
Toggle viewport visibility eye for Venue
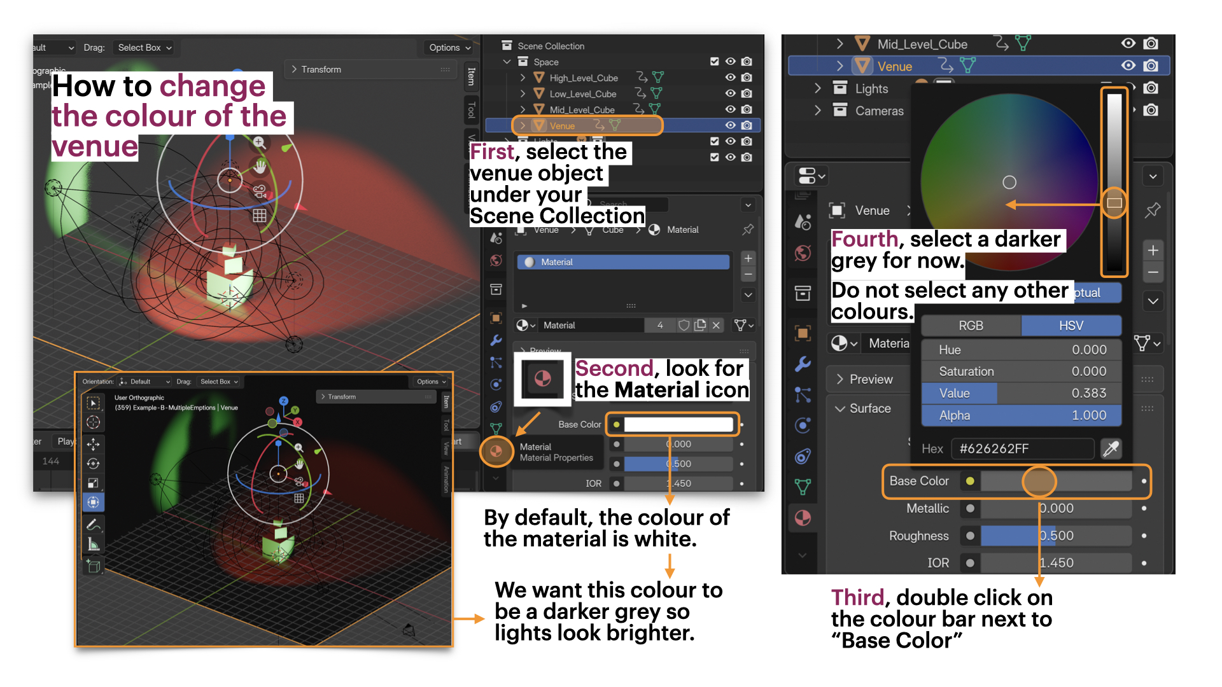(1128, 66)
